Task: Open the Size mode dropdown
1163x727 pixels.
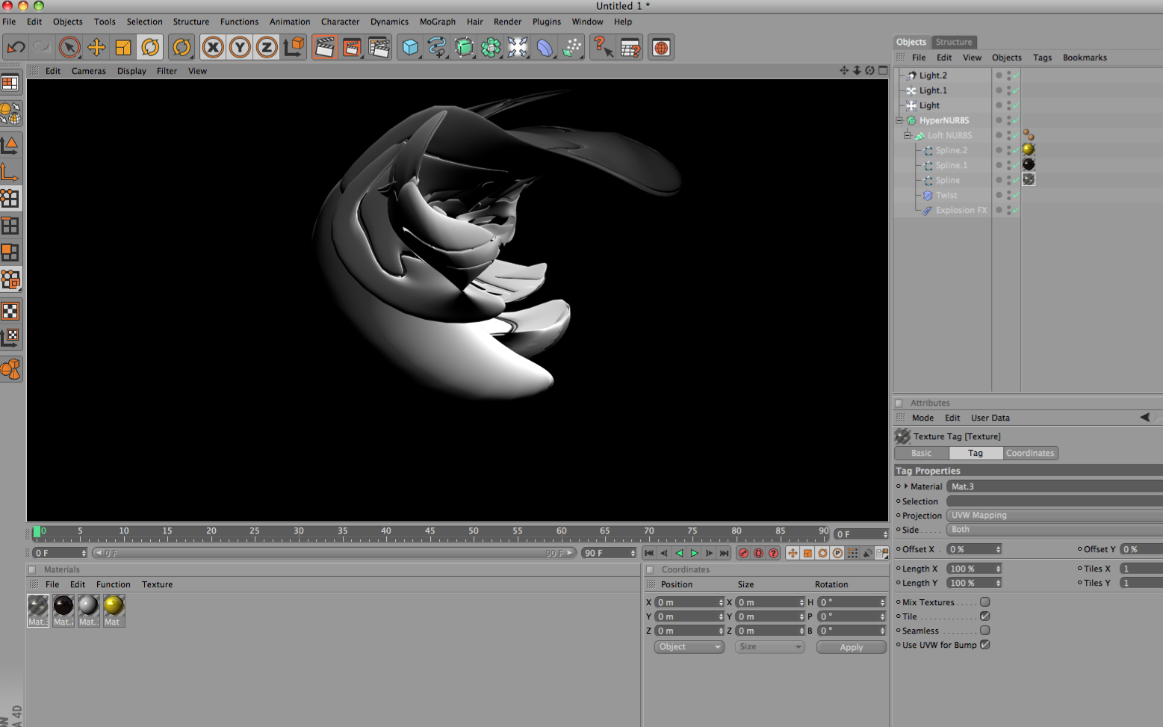Action: click(x=770, y=647)
